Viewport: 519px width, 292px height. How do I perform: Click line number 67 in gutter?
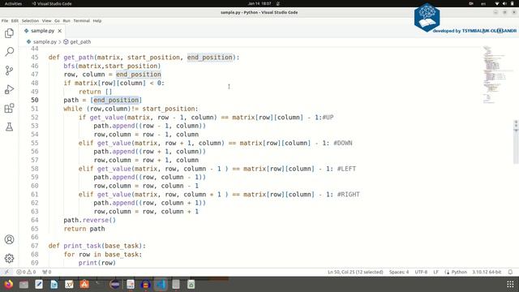point(35,246)
